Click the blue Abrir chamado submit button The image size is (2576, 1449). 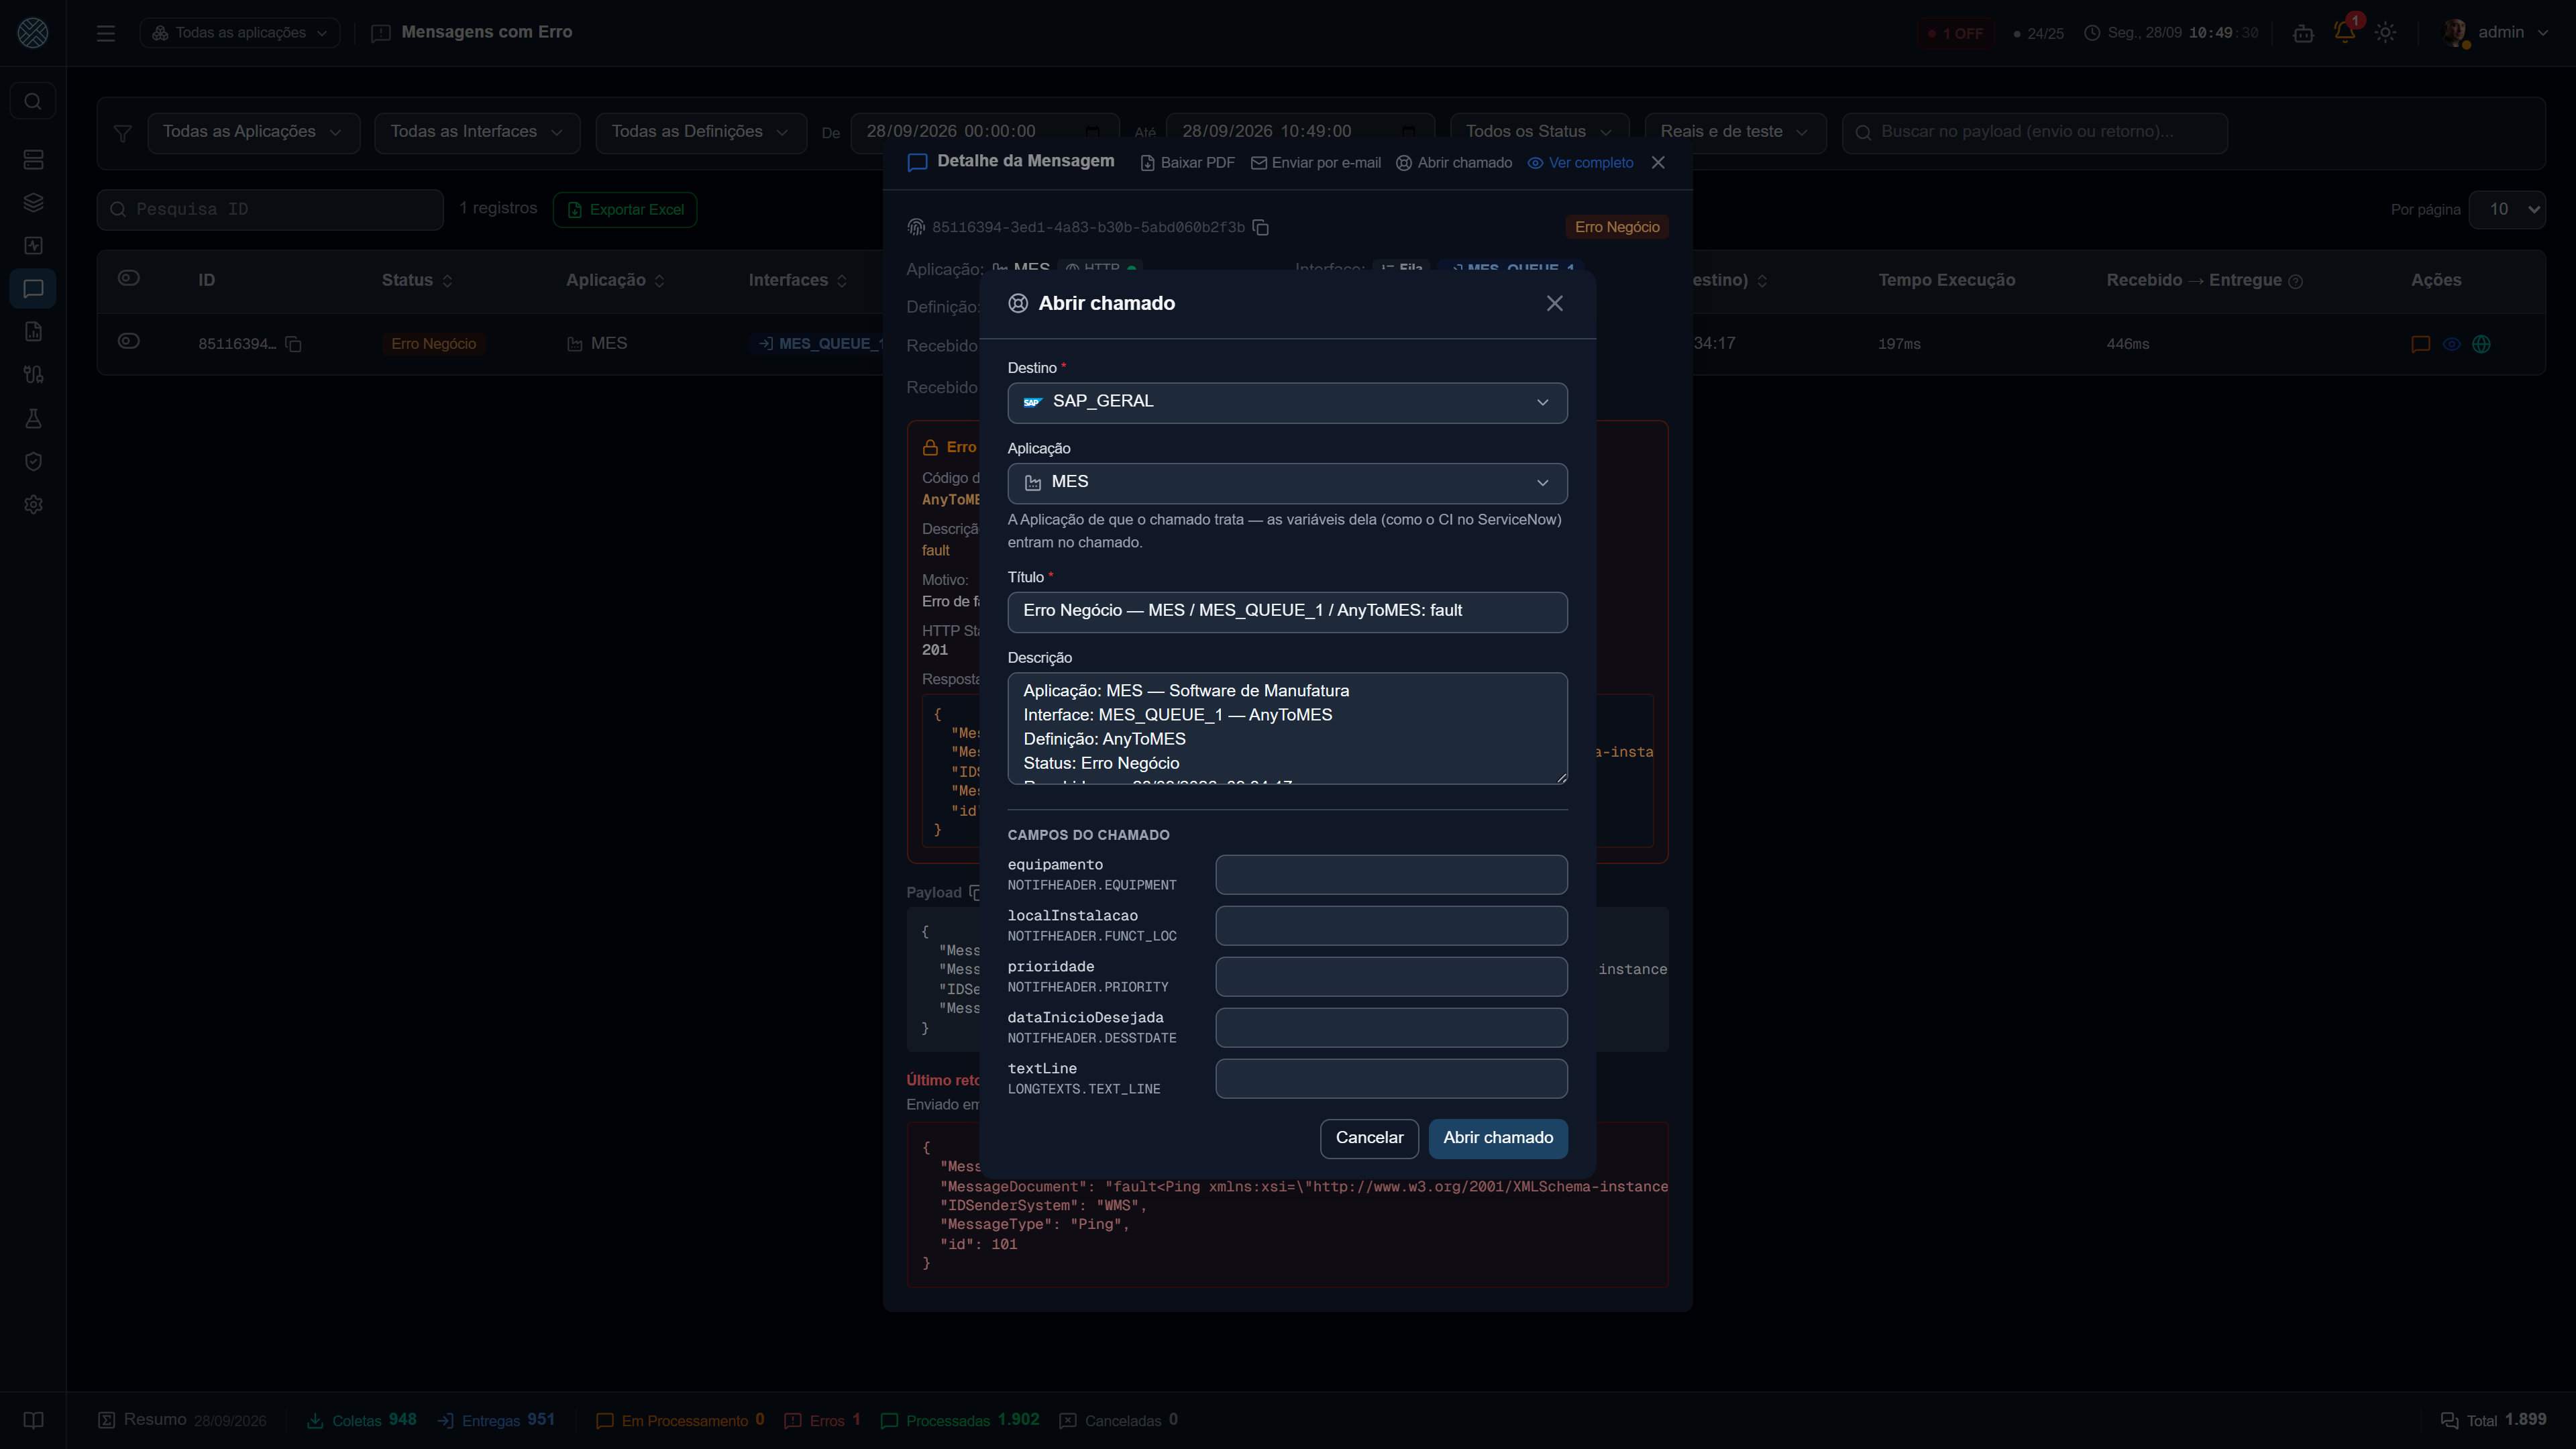click(x=1497, y=1138)
